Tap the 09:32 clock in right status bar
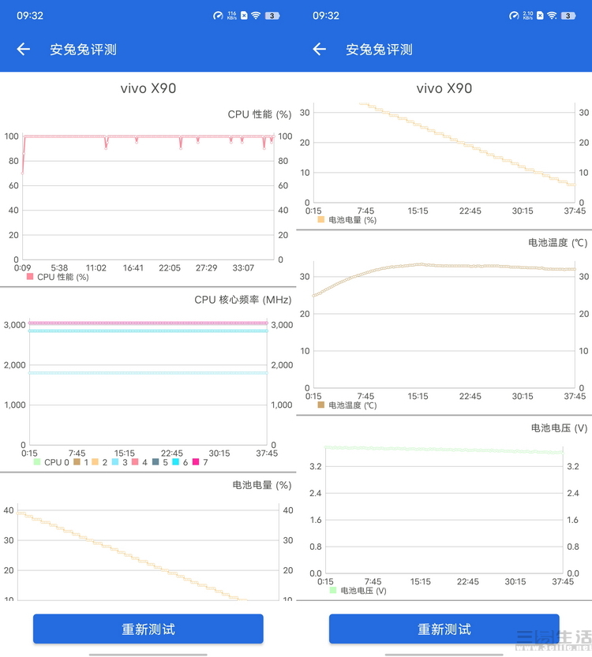Viewport: 592px width, 657px height. coord(326,16)
